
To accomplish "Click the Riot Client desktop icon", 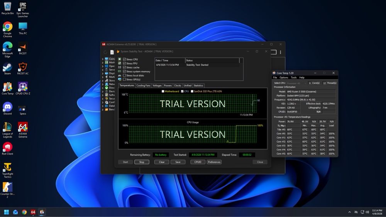I will pyautogui.click(x=7, y=147).
